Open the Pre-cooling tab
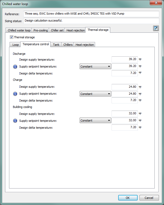Screen dimensions: 164x205 (40, 30)
